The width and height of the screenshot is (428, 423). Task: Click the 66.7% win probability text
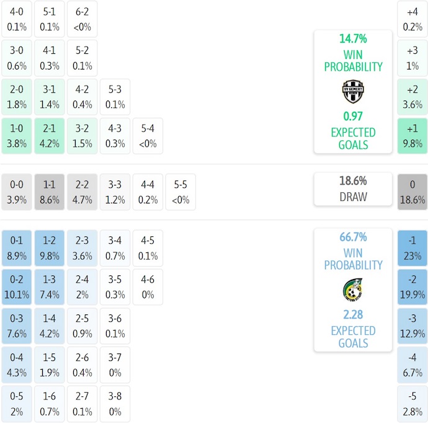click(x=352, y=237)
